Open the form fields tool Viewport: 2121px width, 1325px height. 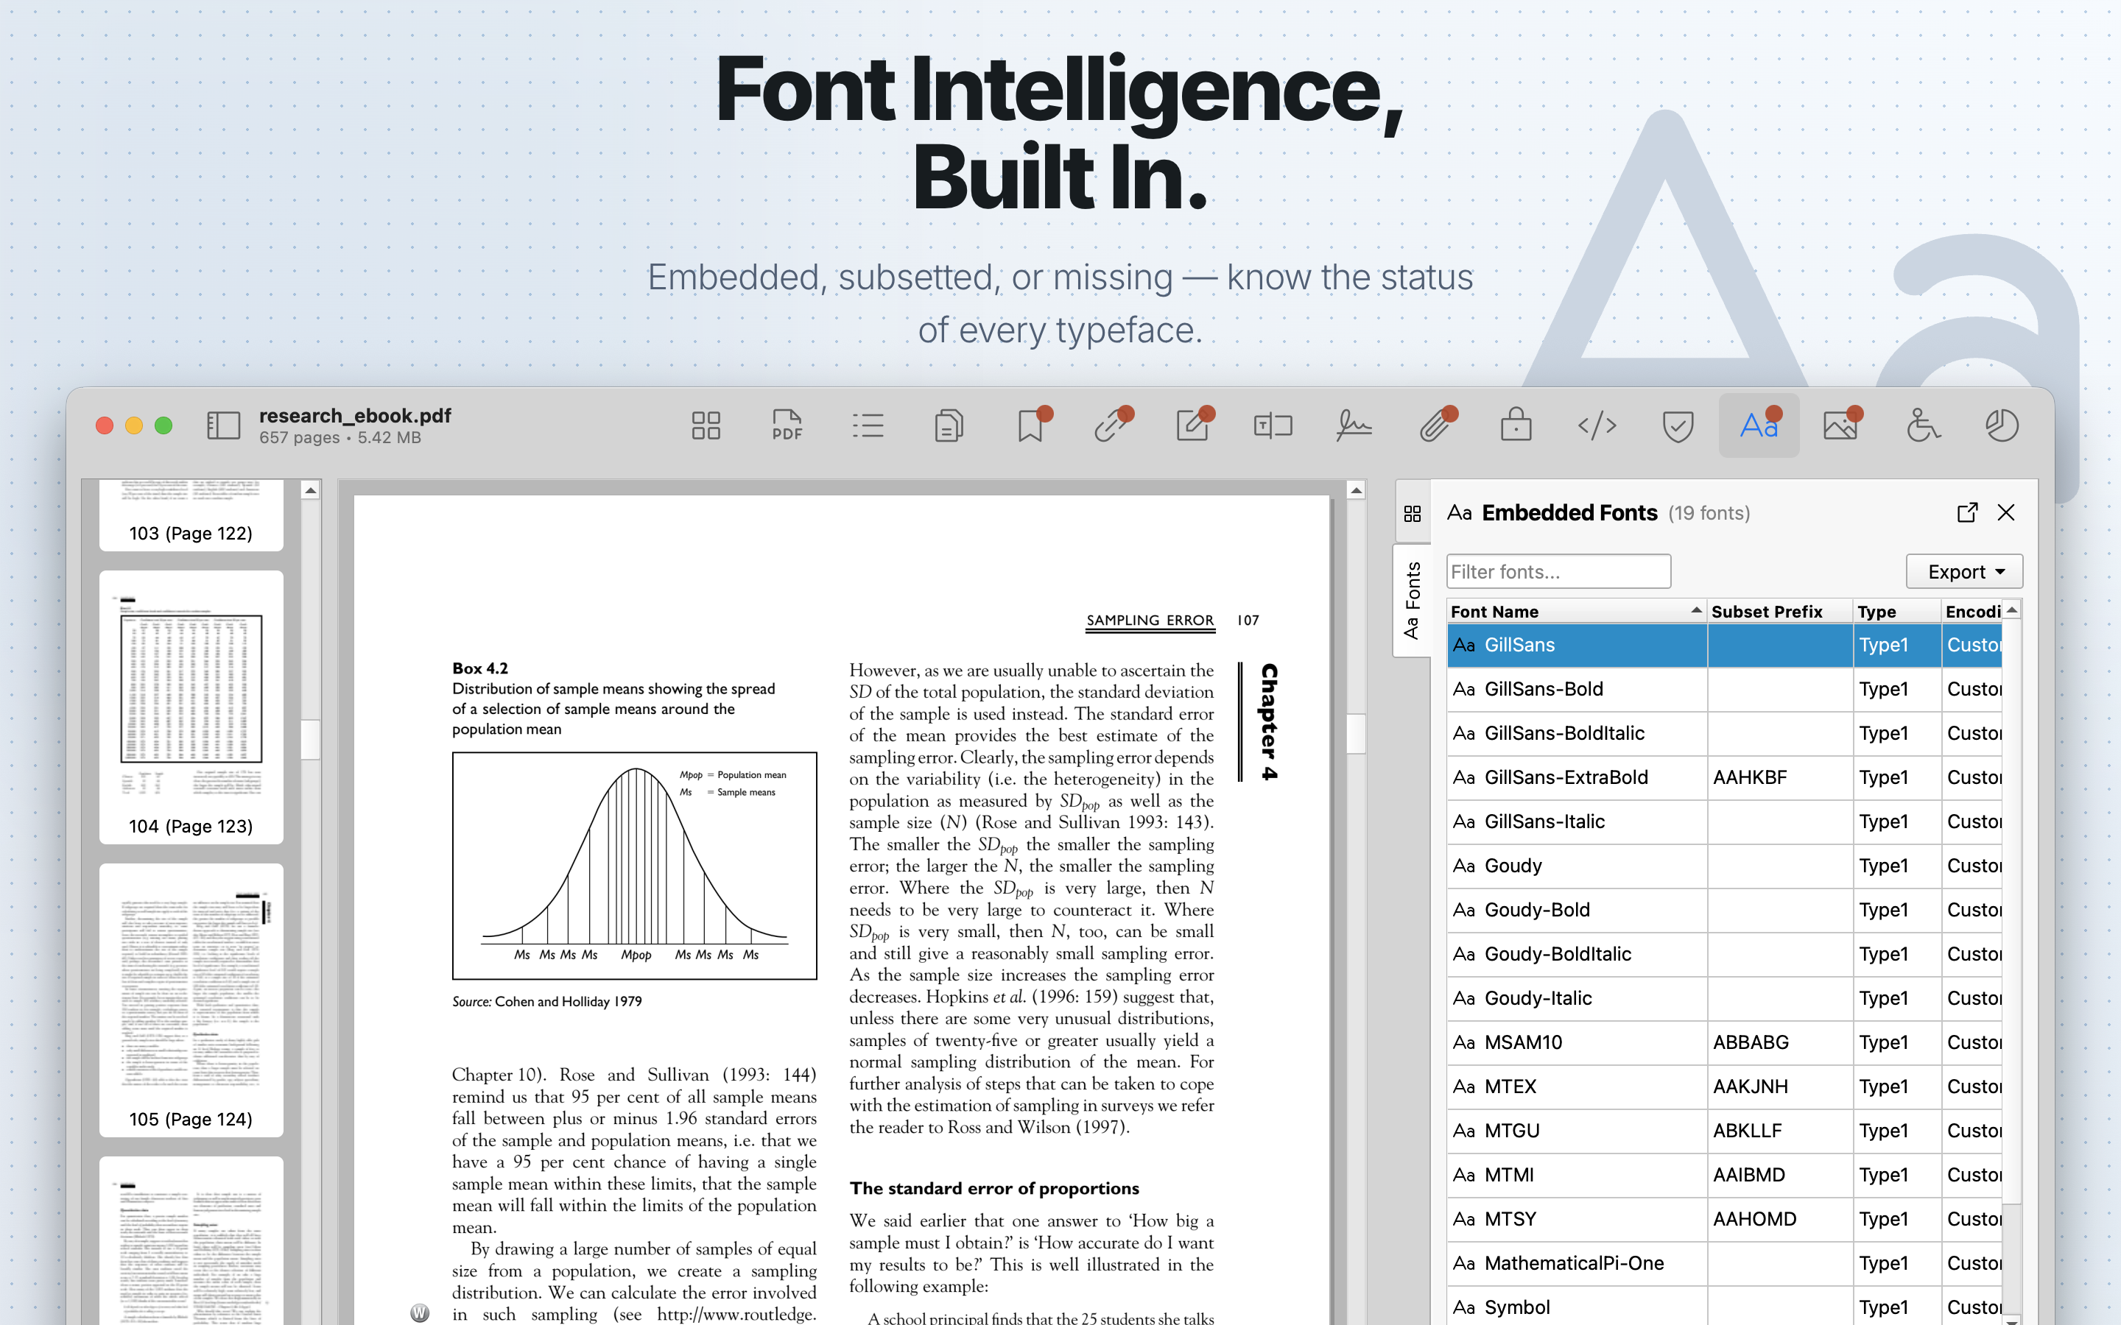pos(1273,426)
